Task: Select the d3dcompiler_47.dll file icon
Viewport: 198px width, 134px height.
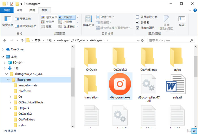Action: tap(148, 84)
